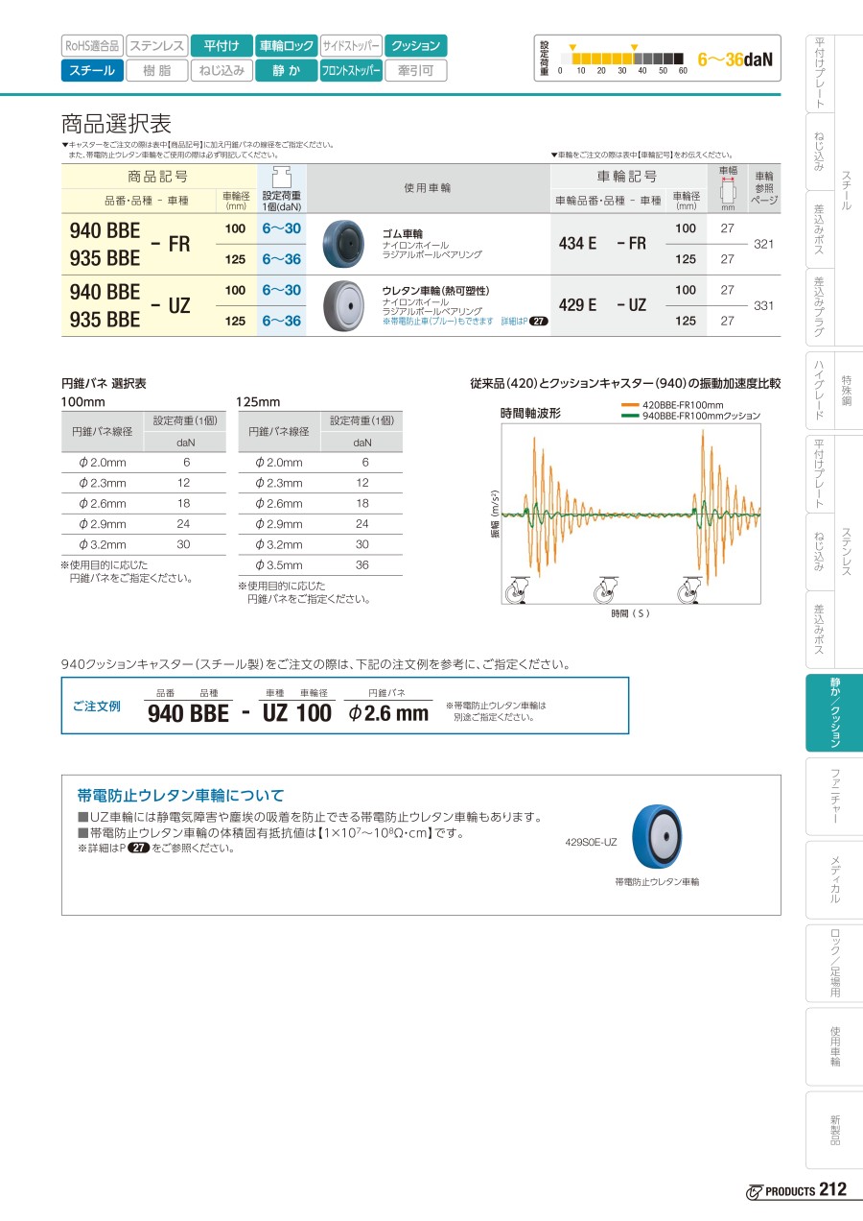Click the 設定荷重 load range gauge bar
The image size is (863, 1221).
click(622, 57)
